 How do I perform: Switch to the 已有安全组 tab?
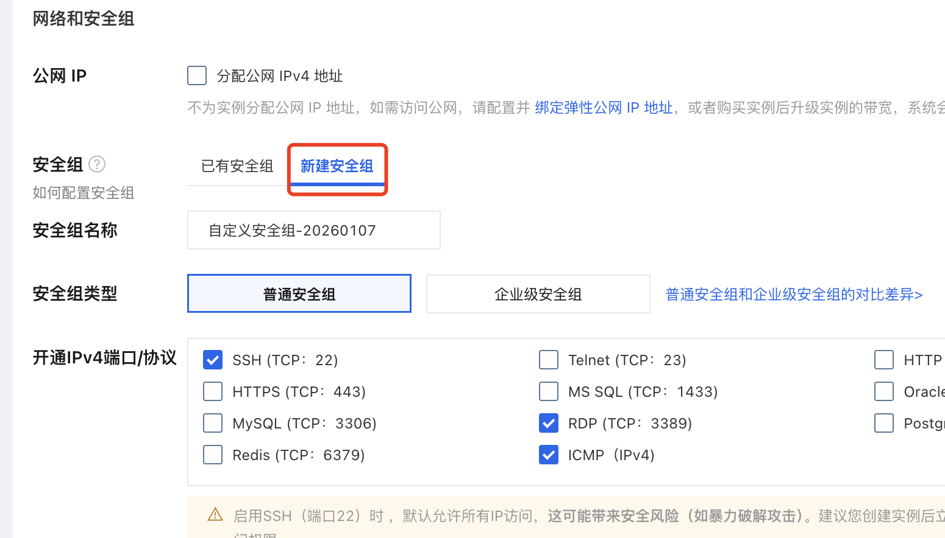tap(237, 166)
